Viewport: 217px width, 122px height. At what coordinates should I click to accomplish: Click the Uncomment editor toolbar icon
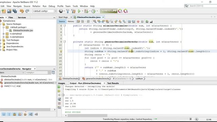(x=151, y=21)
